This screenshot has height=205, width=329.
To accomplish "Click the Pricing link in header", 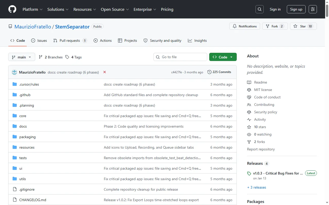I will coord(167,9).
